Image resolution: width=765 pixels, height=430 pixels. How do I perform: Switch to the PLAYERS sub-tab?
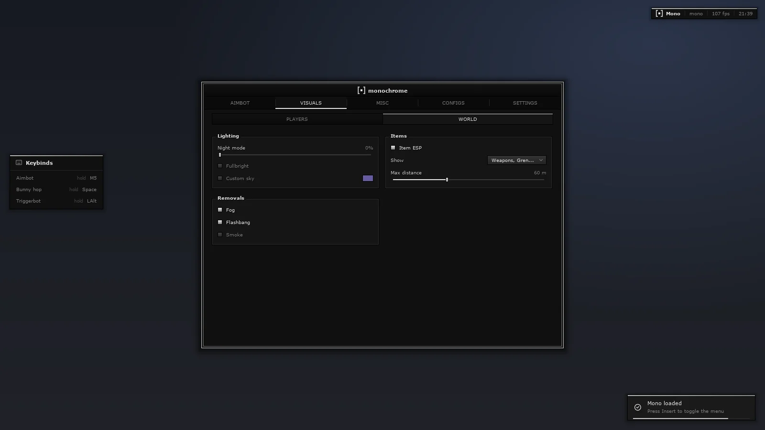[297, 119]
